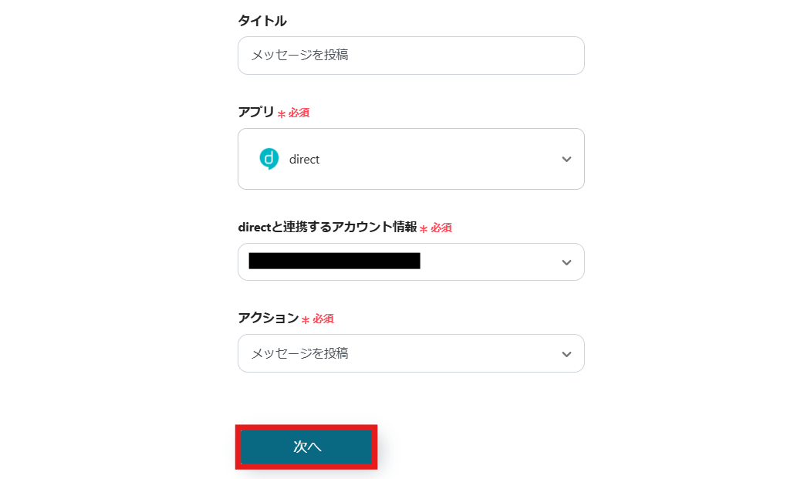Viewport: 804px width, 479px height.
Task: Click the directと連携するアカウント情報 label
Action: pos(327,228)
